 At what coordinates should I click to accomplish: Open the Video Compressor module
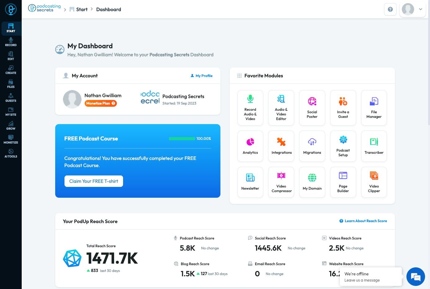point(281,182)
